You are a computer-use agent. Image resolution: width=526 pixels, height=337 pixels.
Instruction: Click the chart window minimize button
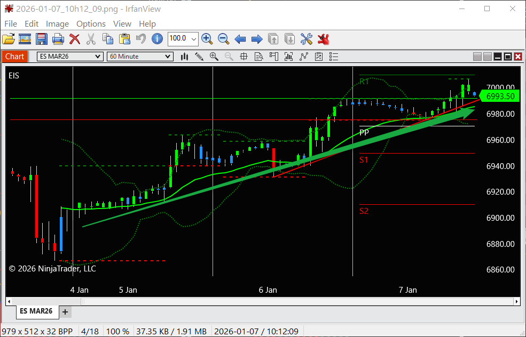(x=498, y=57)
